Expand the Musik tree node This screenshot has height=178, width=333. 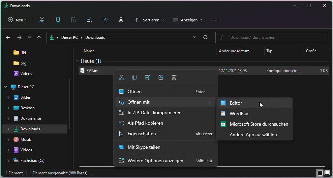click(x=9, y=140)
